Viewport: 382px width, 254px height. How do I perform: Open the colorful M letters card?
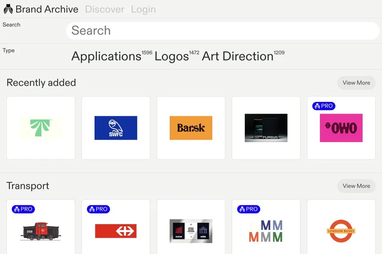pos(266,227)
